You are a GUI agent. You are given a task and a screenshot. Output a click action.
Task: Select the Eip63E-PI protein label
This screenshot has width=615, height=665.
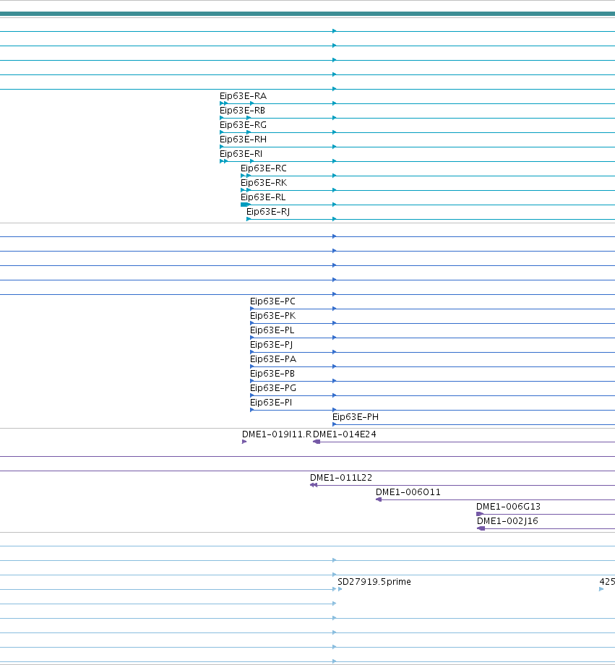tap(271, 403)
